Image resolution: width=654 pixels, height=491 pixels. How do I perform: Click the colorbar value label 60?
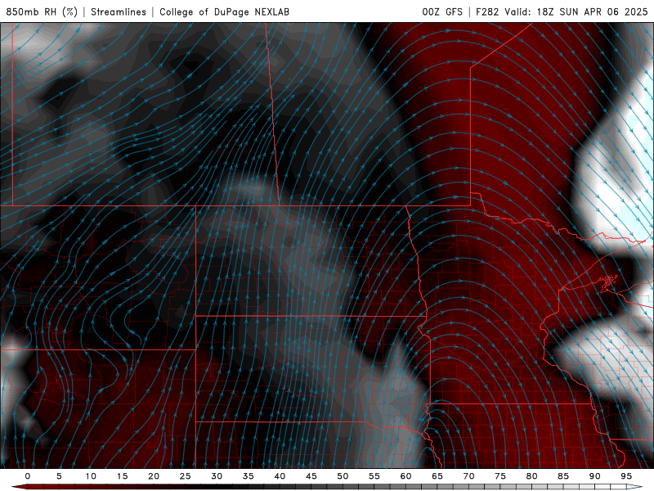click(405, 476)
